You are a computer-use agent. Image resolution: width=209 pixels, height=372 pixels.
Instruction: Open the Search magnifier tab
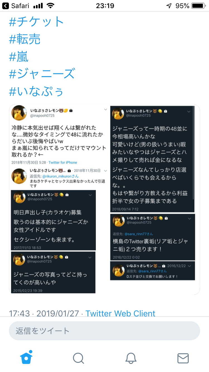tap(78, 358)
